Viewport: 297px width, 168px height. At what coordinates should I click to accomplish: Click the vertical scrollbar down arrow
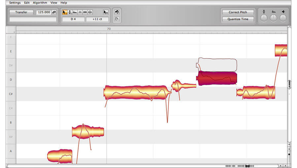pos(289,149)
